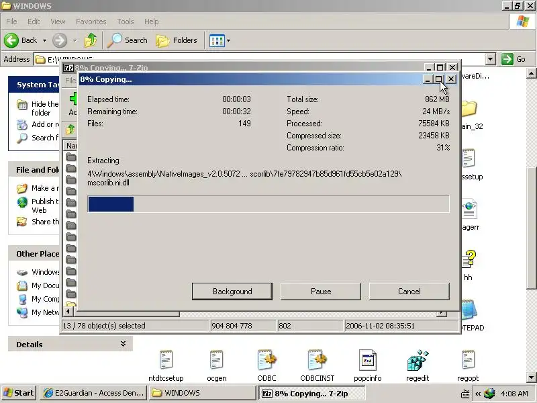Screen dimensions: 537x403
Task: Click the Windows flag logo in Explorer
Action: click(523, 21)
